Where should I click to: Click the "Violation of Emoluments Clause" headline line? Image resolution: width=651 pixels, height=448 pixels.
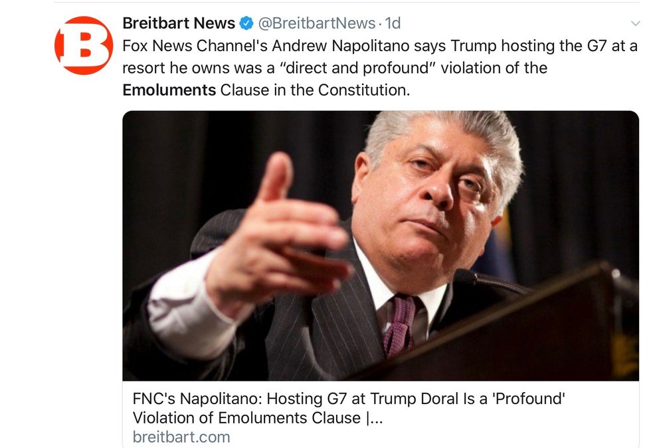pyautogui.click(x=252, y=418)
